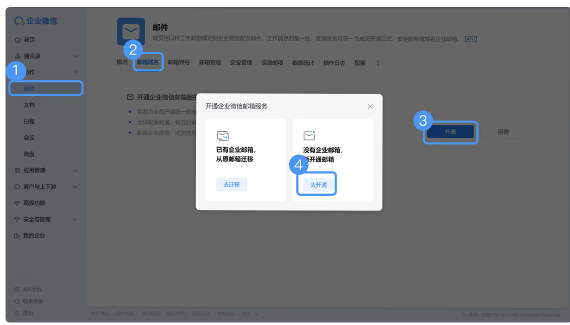
Task: Open 文档 in the sidebar
Action: coord(29,104)
